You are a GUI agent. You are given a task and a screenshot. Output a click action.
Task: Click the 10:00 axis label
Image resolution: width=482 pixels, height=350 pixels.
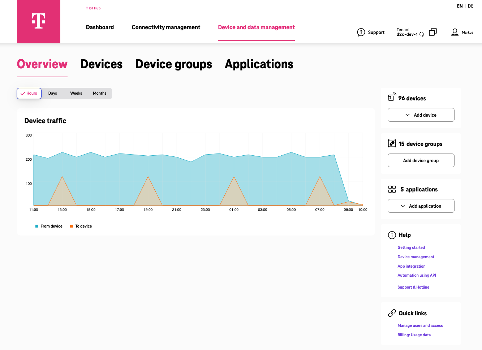(363, 210)
